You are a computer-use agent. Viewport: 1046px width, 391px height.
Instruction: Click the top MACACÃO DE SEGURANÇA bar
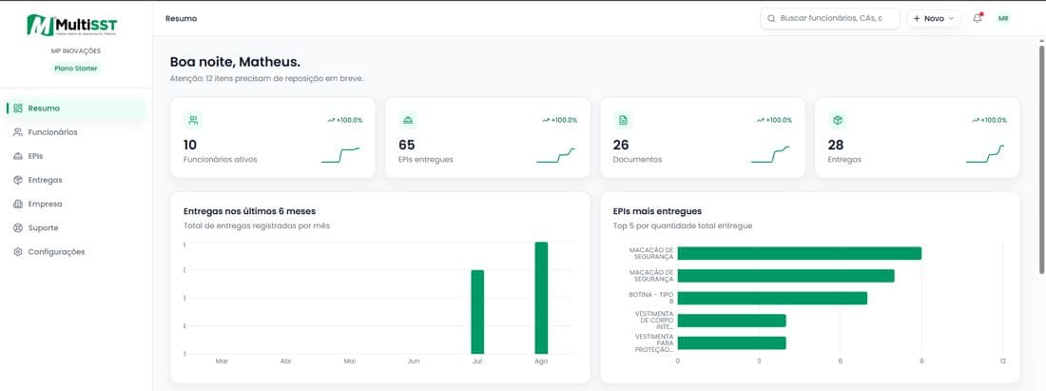[x=799, y=254]
